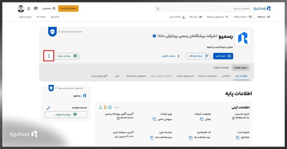Open the 'کارخانه و ظرفیت تولید' sub-tab

(161, 76)
